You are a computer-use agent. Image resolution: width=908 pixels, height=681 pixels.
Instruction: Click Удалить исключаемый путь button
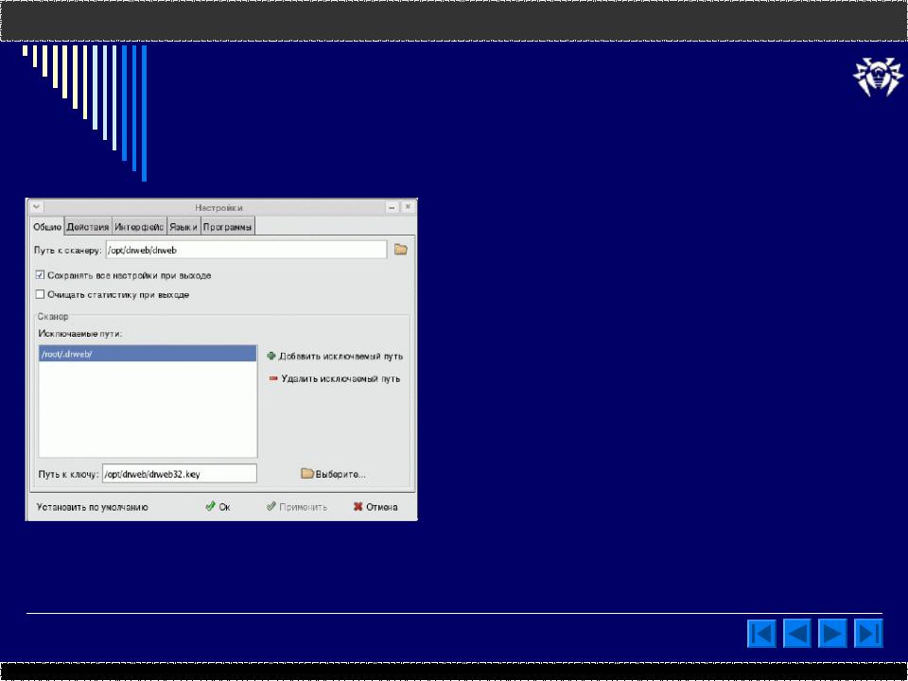pos(335,378)
